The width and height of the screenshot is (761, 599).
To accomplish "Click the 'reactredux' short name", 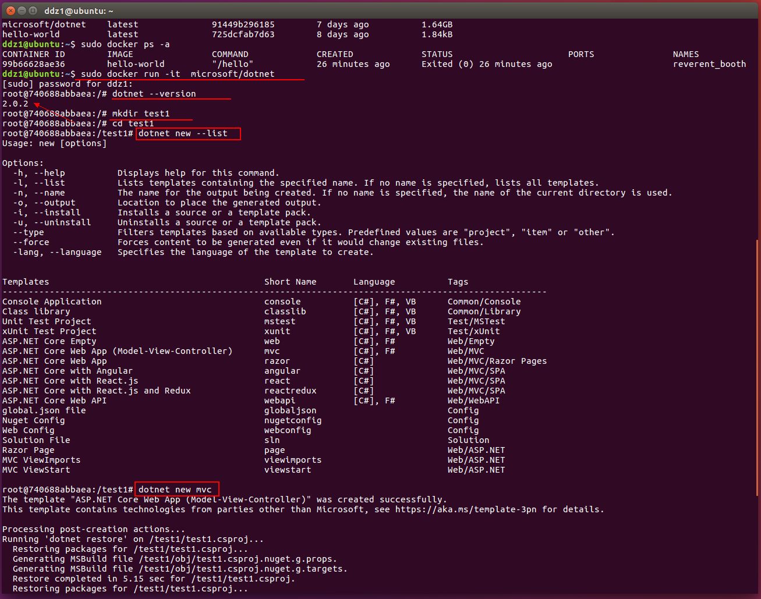I will pos(291,391).
